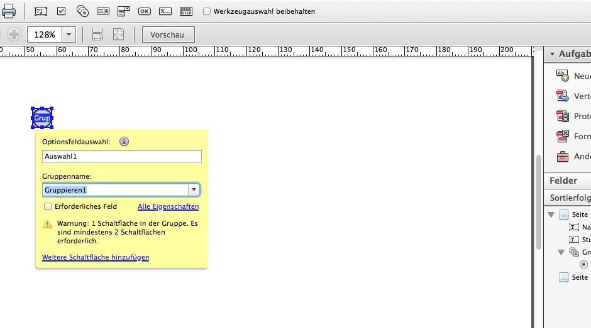Select the text field tool
Viewport: 591px width, 328px height.
point(40,11)
